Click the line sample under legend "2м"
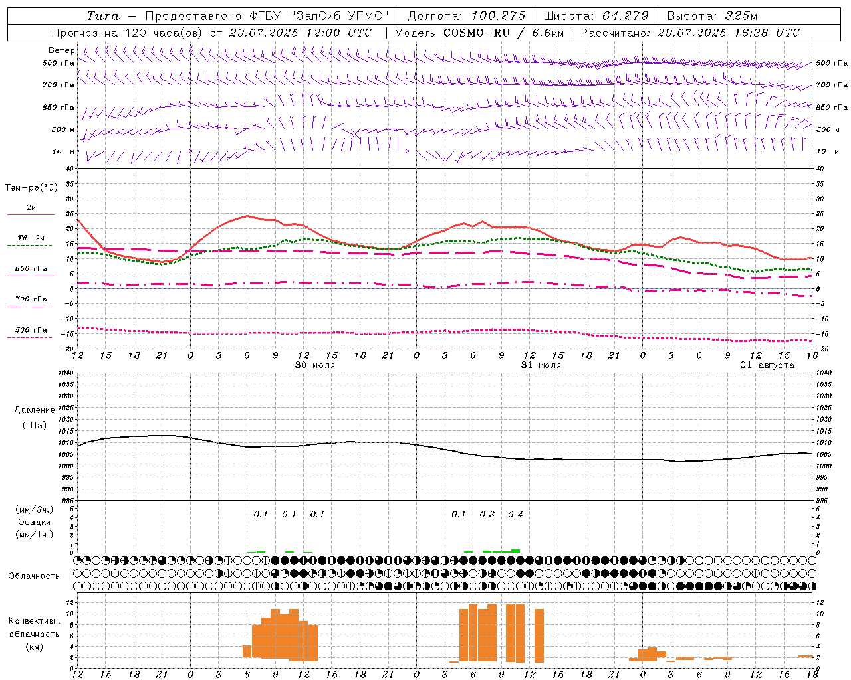This screenshot has width=851, height=680. pyautogui.click(x=31, y=214)
